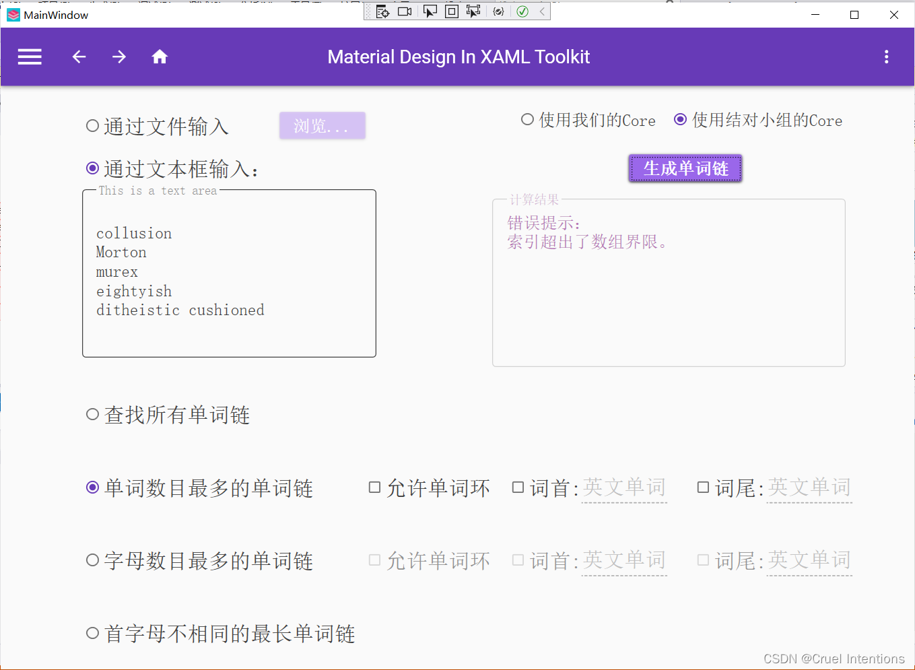Click the XAML Live Preview camera icon
This screenshot has height=670, width=915.
click(x=405, y=11)
